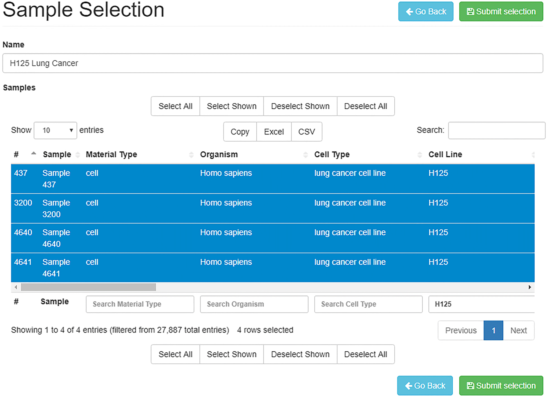Focus the table Search box
Viewport: 547px width, 397px height.
click(496, 130)
